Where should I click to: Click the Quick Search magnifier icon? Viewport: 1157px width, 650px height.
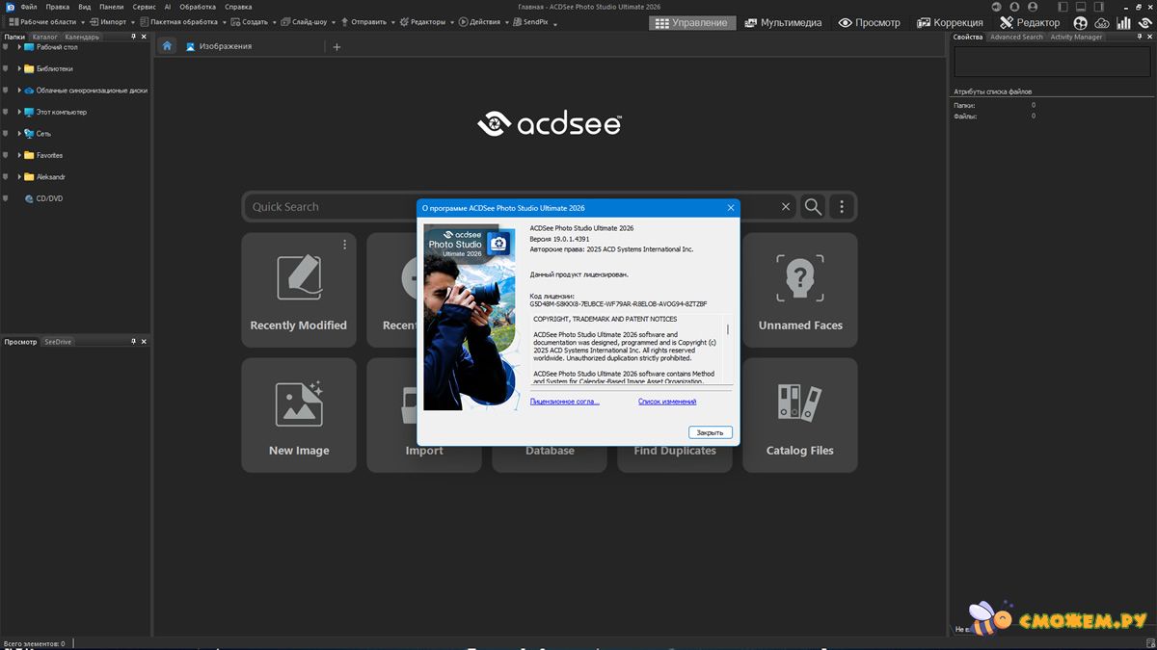pos(813,207)
